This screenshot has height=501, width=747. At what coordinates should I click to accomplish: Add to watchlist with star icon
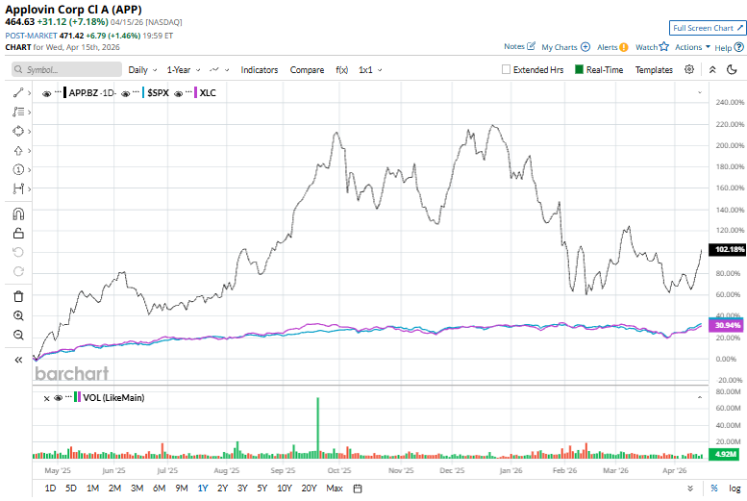pos(664,47)
